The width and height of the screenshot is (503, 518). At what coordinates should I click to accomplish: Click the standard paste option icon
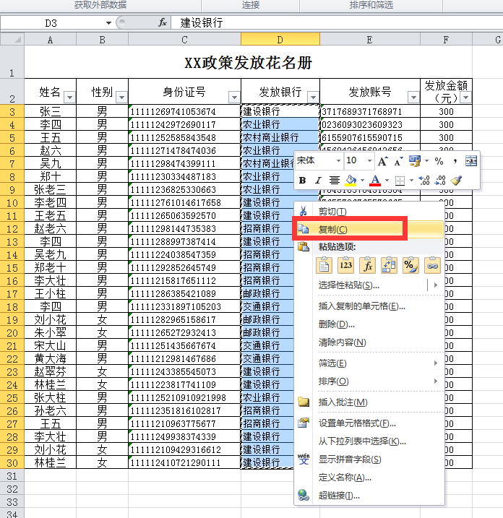coord(324,265)
